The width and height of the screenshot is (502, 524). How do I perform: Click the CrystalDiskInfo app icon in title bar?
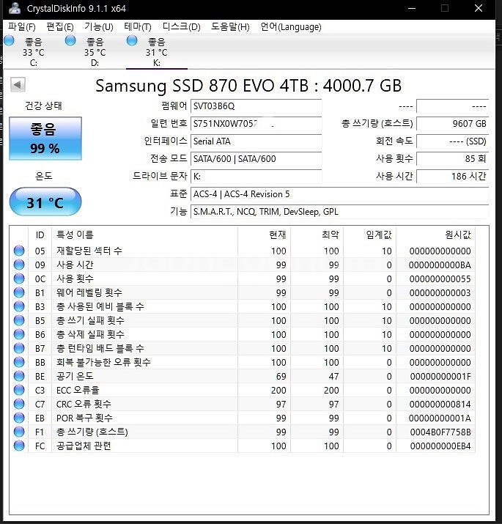(15, 8)
